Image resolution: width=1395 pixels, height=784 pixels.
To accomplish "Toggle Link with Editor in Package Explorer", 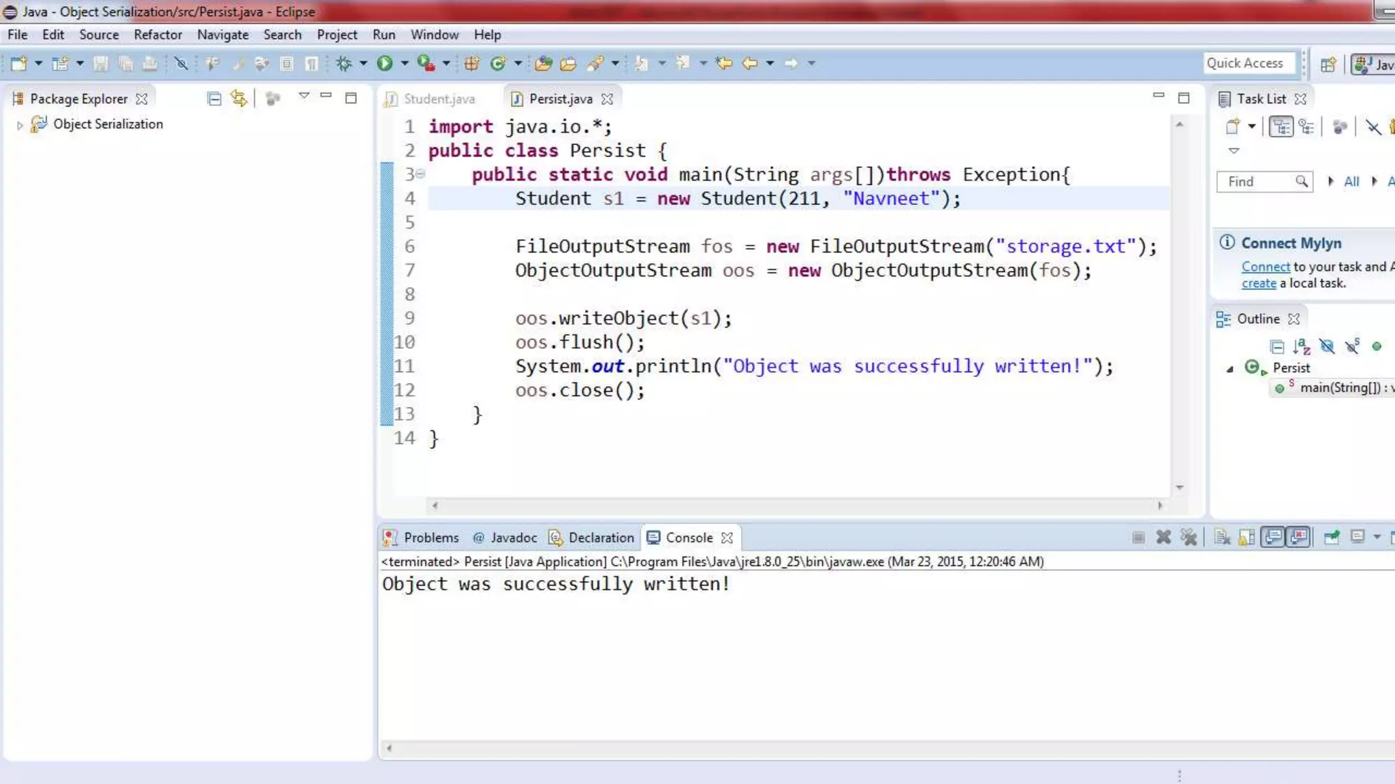I will 238,99.
